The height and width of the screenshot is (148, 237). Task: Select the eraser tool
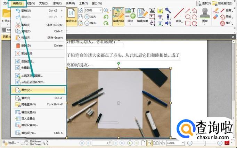pyautogui.click(x=216, y=17)
